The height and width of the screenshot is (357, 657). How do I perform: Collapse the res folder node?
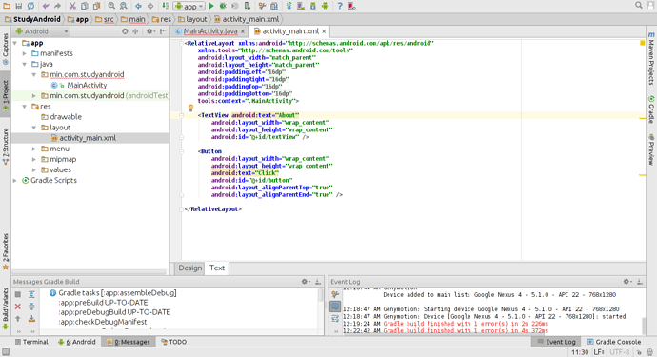[25, 107]
